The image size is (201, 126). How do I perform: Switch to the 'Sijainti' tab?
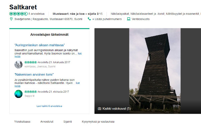[x=68, y=122]
